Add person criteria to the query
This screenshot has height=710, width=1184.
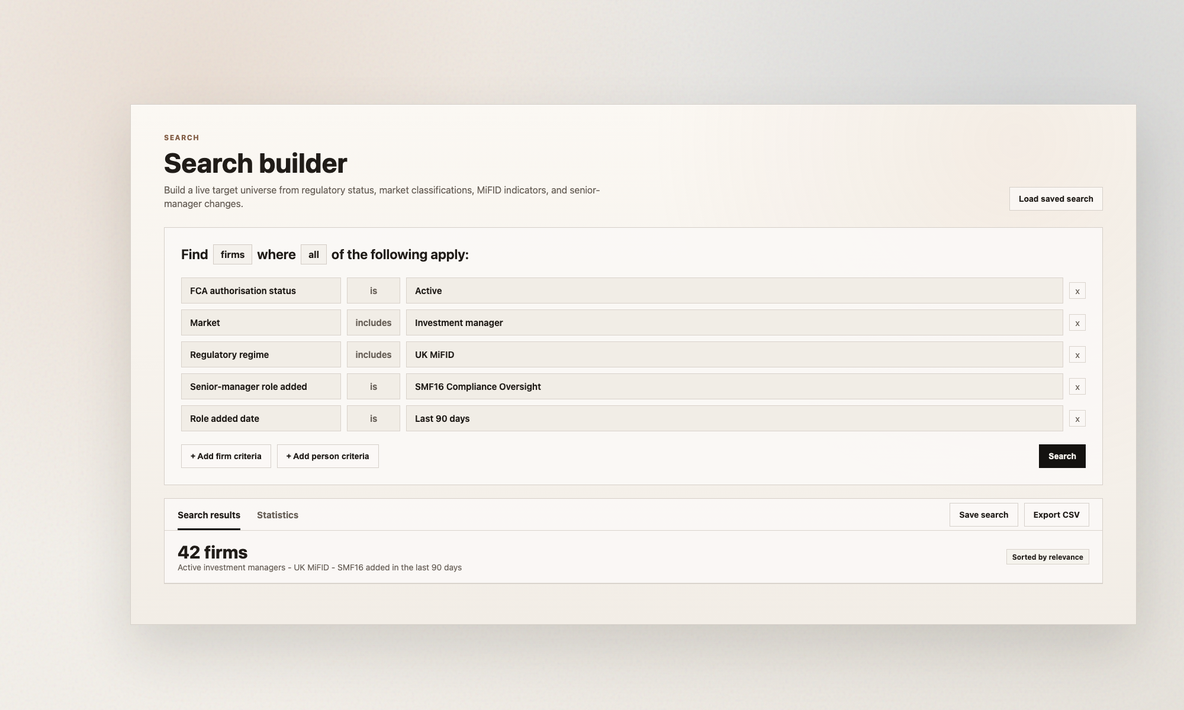pyautogui.click(x=327, y=456)
